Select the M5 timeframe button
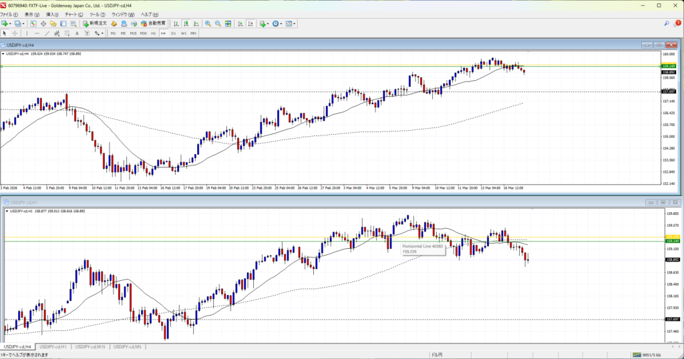 (x=123, y=33)
